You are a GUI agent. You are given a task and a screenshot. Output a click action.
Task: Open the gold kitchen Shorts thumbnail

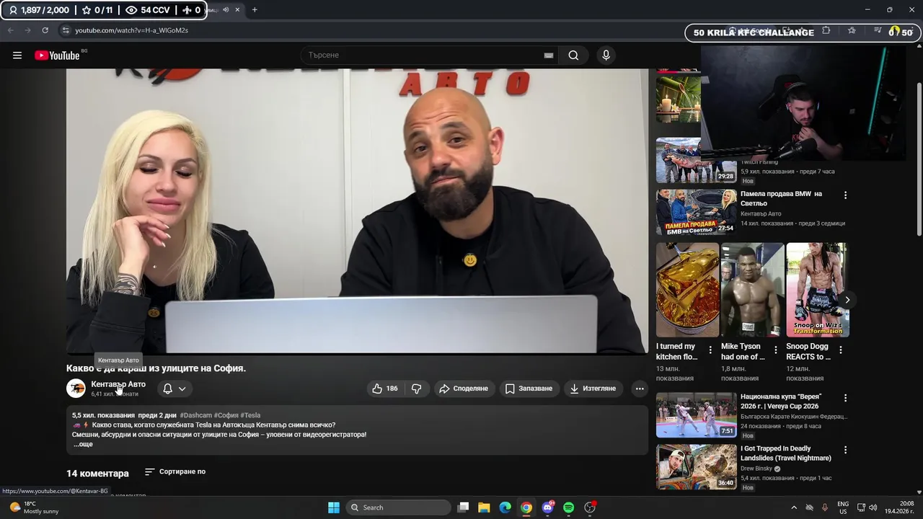[x=687, y=290]
